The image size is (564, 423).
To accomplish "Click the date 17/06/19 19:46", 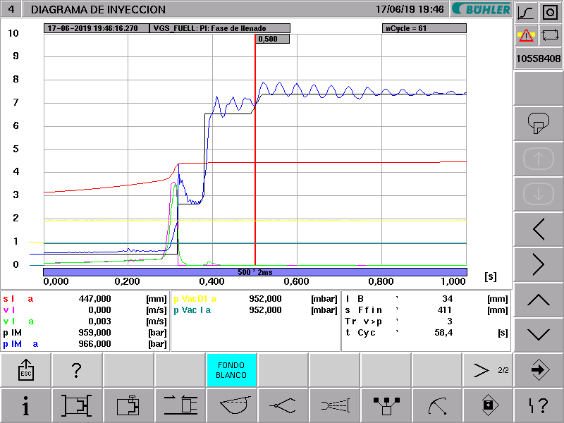I will point(410,9).
